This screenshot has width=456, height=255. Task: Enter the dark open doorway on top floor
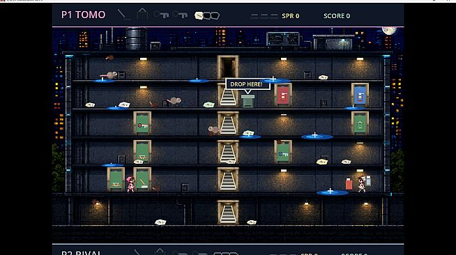(x=228, y=67)
